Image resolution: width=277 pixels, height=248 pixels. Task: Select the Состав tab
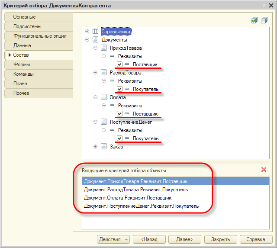[x=39, y=55]
